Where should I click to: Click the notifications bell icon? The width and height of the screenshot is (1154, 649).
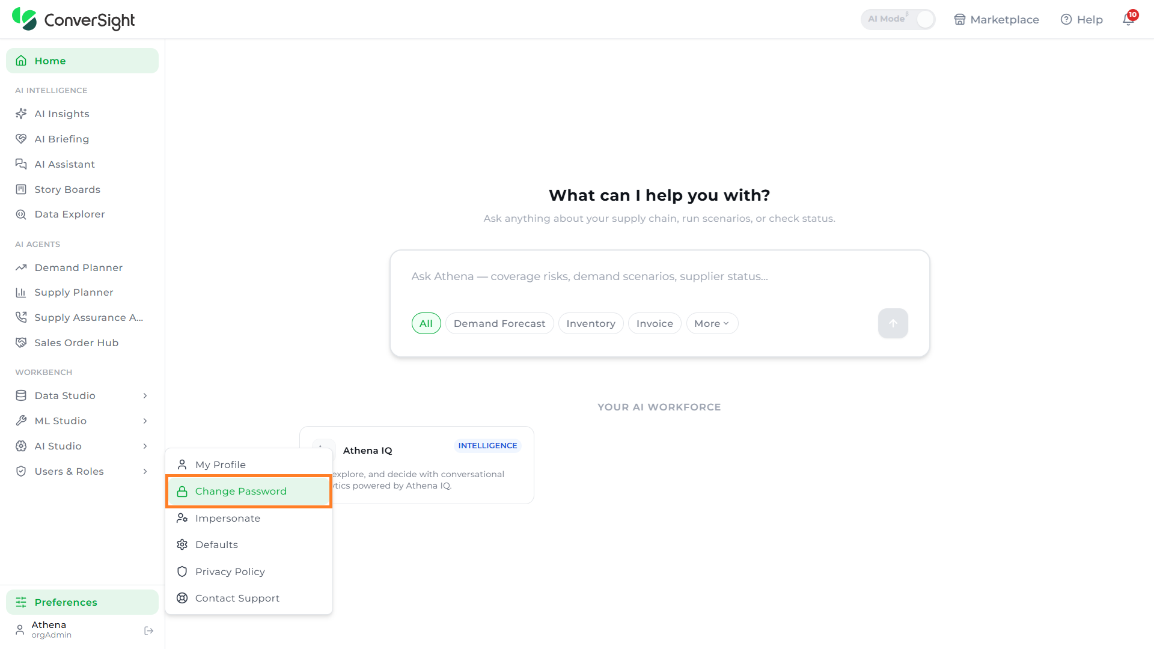(x=1129, y=19)
